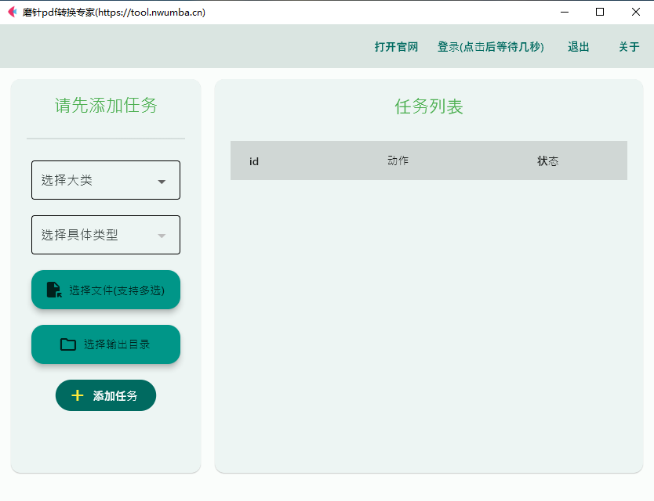Maximize the 磨针pdf转换专家 window
The width and height of the screenshot is (654, 501).
(x=600, y=12)
